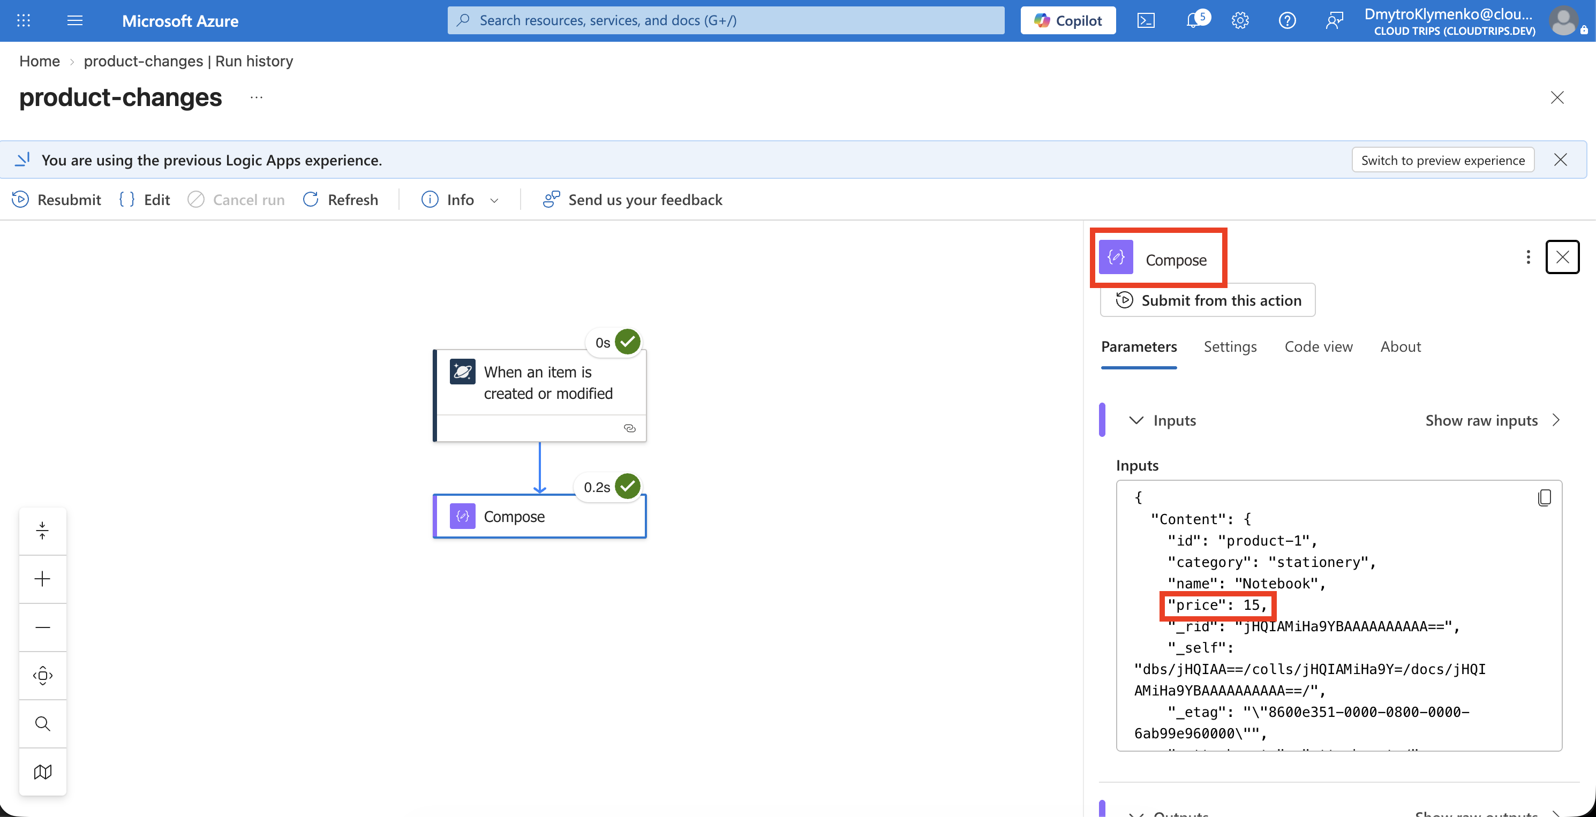
Task: Click the user account avatar
Action: tap(1563, 20)
